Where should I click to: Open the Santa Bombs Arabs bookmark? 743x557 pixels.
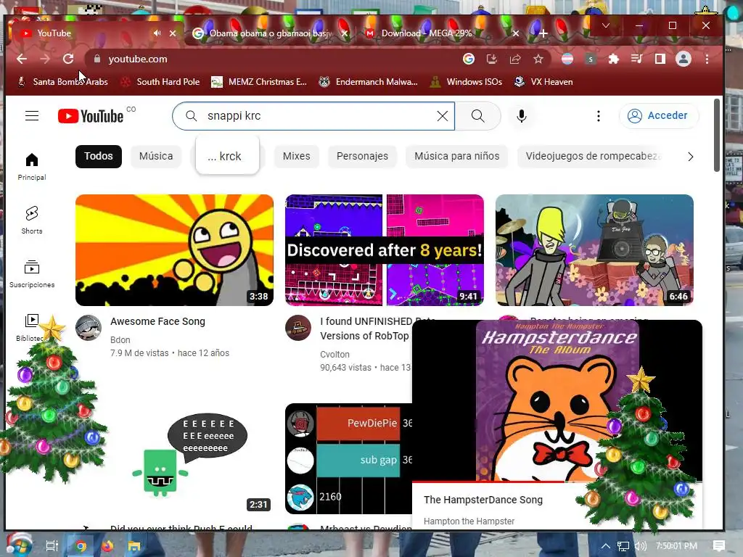click(x=62, y=82)
